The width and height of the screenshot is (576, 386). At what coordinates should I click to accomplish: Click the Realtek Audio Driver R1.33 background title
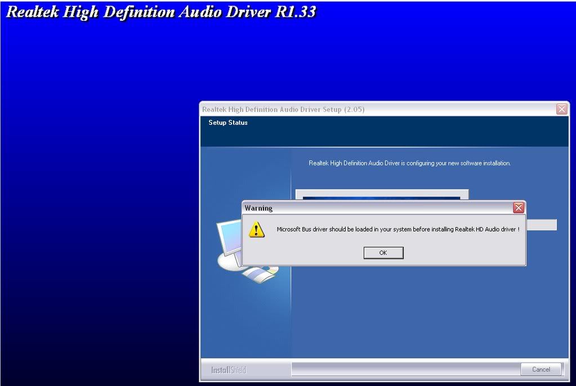(x=161, y=12)
